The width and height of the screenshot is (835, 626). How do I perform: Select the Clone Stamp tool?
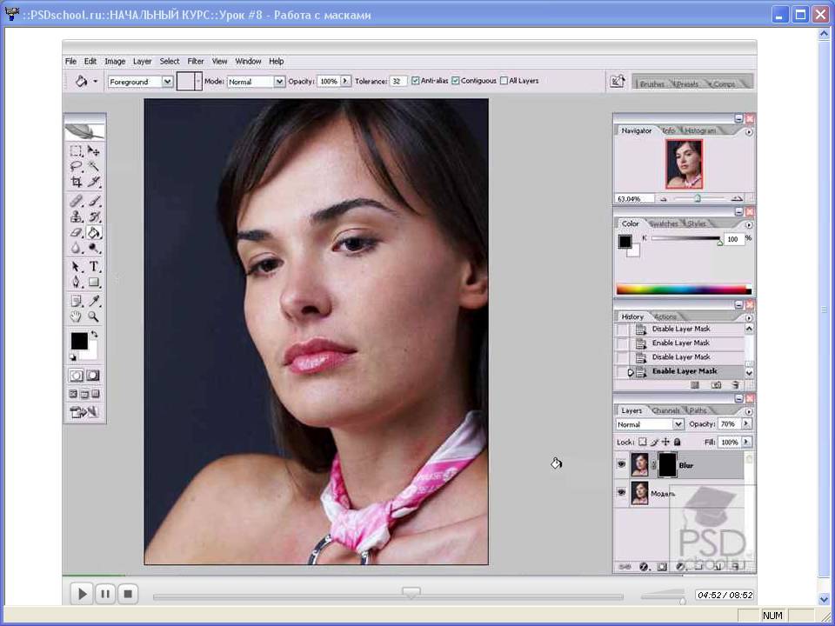(77, 216)
